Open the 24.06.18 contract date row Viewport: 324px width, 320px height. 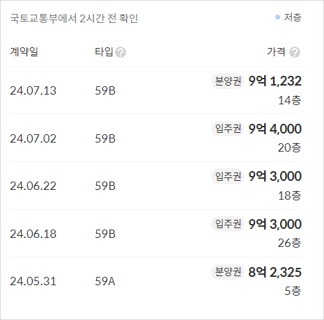click(155, 234)
